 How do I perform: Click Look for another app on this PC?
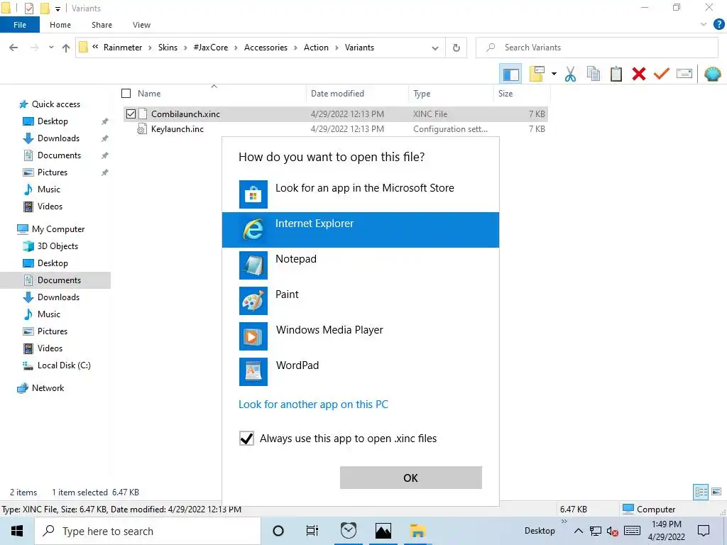313,404
